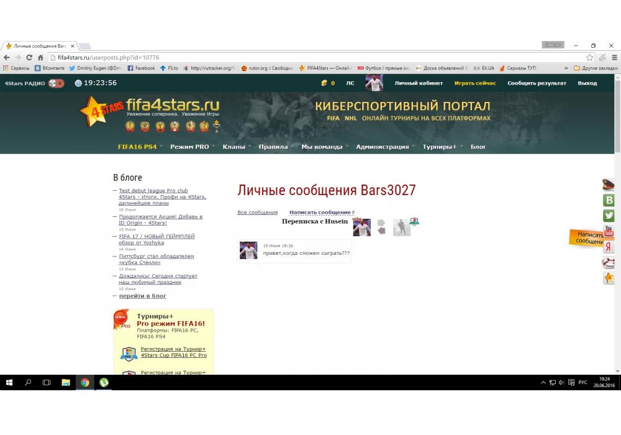621x435 pixels.
Task: Open the Доска объявлений bookmark
Action: (x=442, y=68)
